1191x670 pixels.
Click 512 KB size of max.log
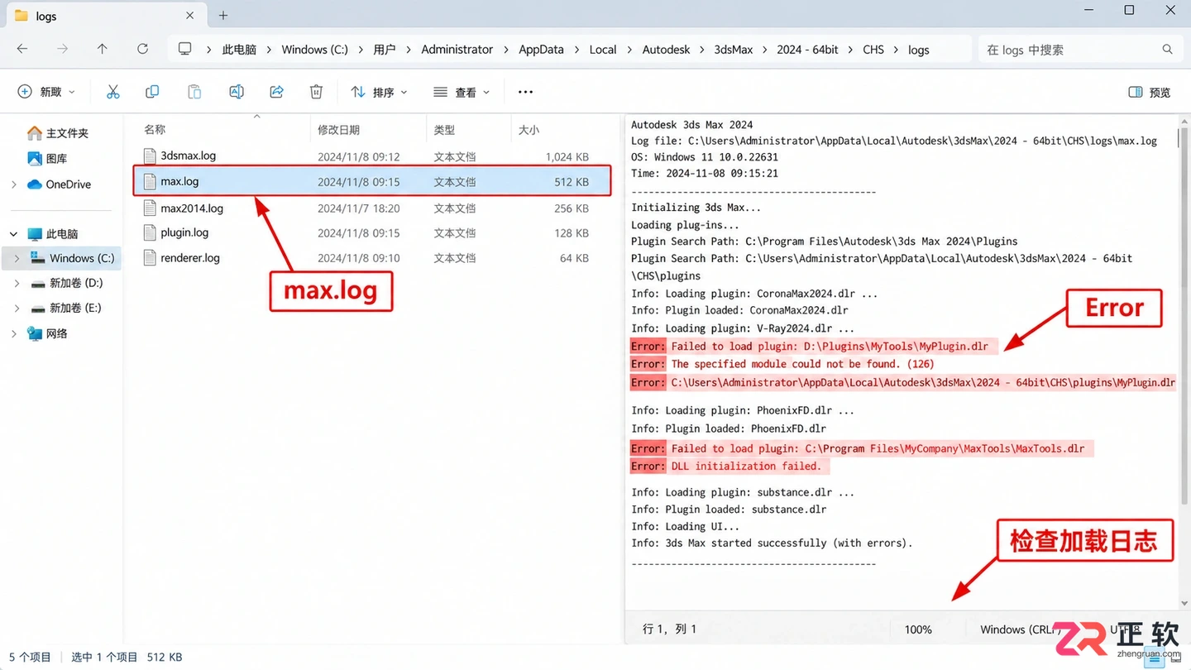[572, 182]
